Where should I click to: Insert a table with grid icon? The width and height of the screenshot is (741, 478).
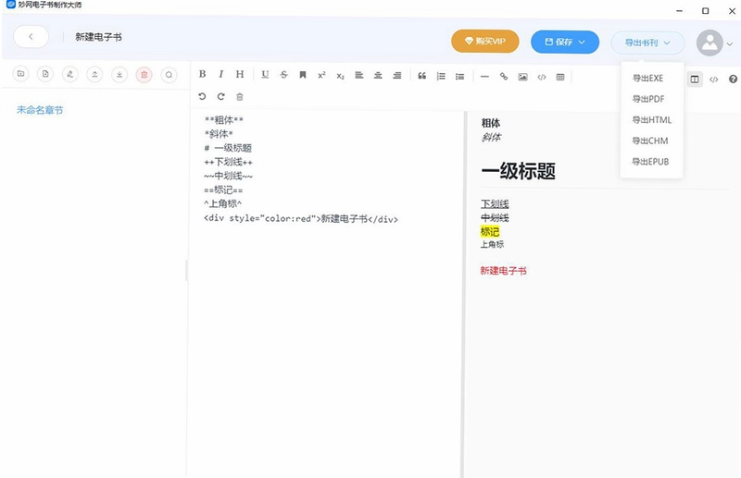pos(560,77)
